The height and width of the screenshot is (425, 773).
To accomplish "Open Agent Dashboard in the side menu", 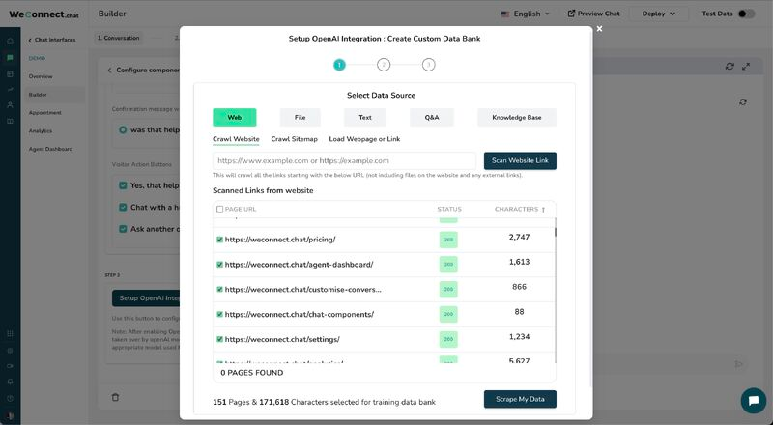I will (51, 149).
